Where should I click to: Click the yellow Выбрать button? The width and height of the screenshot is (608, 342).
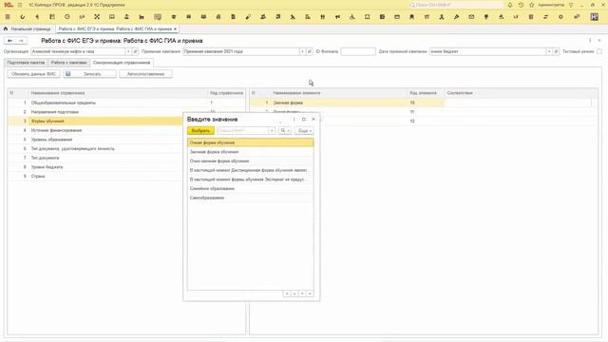coord(200,131)
